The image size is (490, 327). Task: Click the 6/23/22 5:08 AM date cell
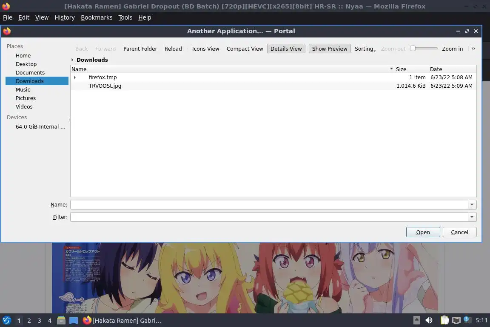click(451, 77)
